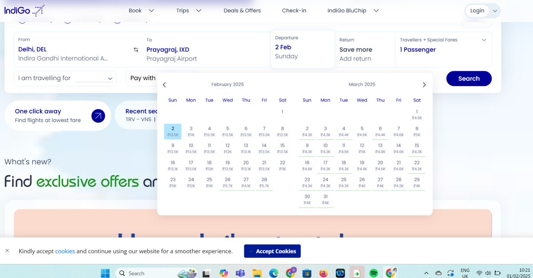
Task: Open Spotify from the taskbar
Action: tap(374, 273)
